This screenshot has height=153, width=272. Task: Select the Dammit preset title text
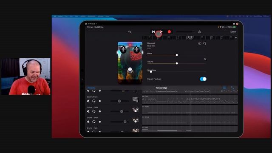151,43
